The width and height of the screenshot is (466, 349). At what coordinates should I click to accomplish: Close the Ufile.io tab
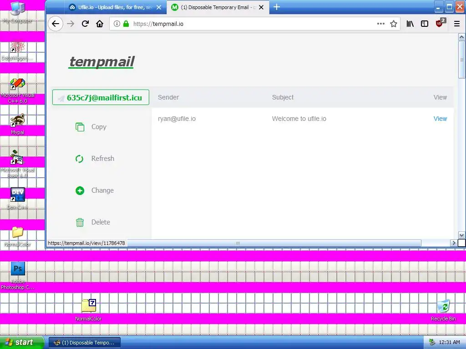point(159,7)
